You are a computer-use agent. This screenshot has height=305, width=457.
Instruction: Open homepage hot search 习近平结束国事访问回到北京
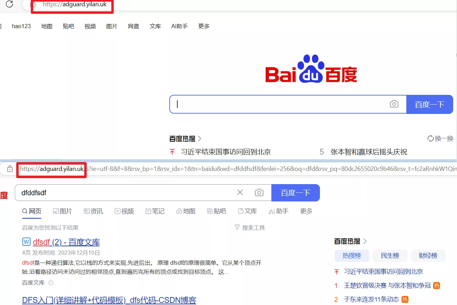coord(226,152)
